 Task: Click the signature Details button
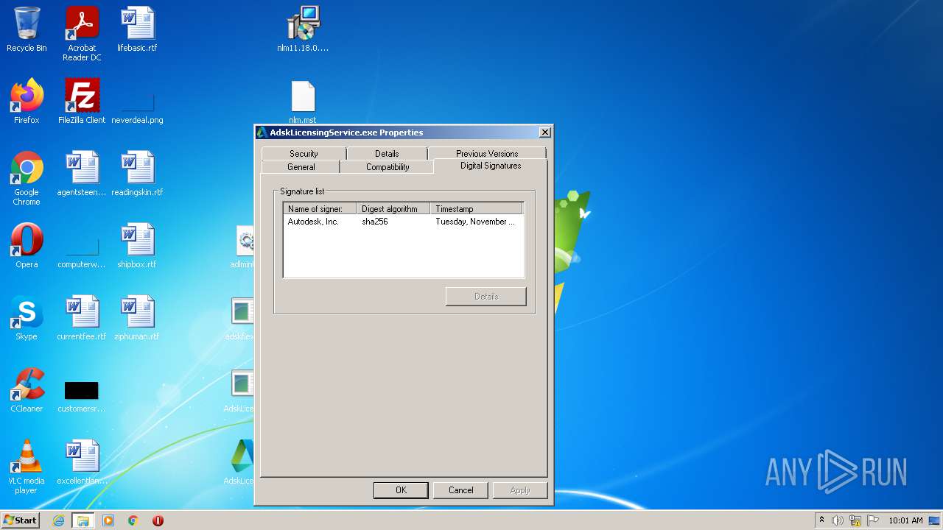[486, 297]
